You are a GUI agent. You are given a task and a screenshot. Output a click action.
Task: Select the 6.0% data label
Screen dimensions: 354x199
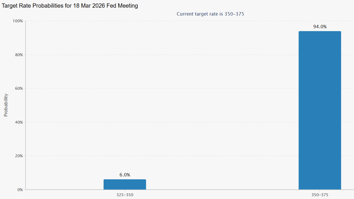coord(125,175)
